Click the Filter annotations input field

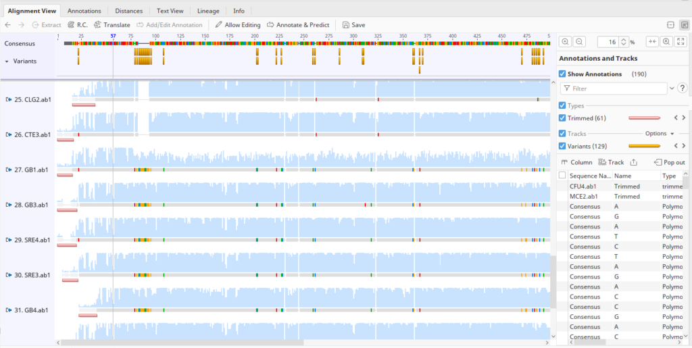point(616,89)
